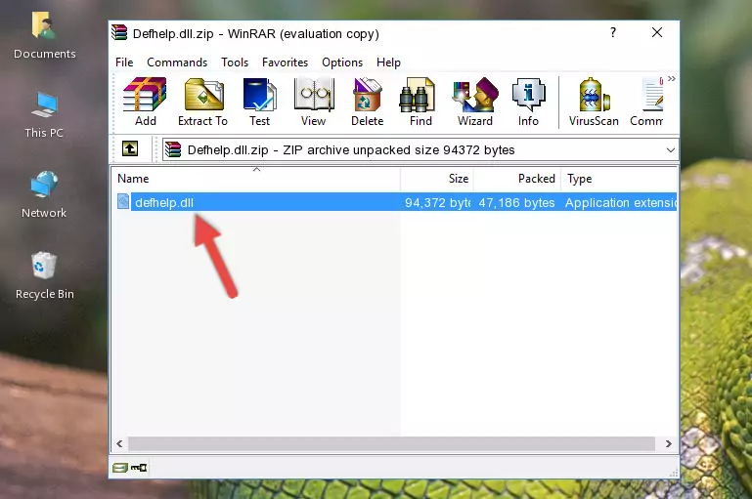Open the View file tool

tap(314, 102)
